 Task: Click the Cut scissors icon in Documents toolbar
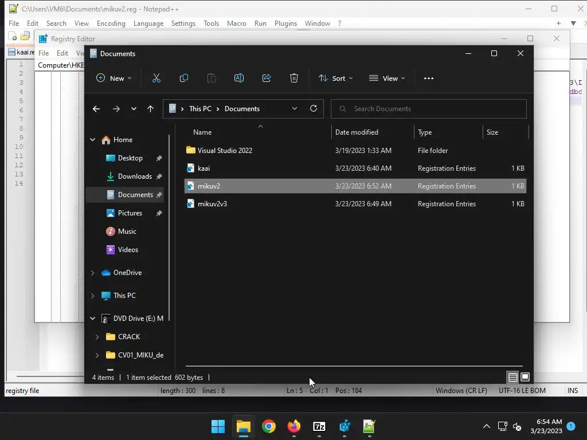pyautogui.click(x=156, y=78)
